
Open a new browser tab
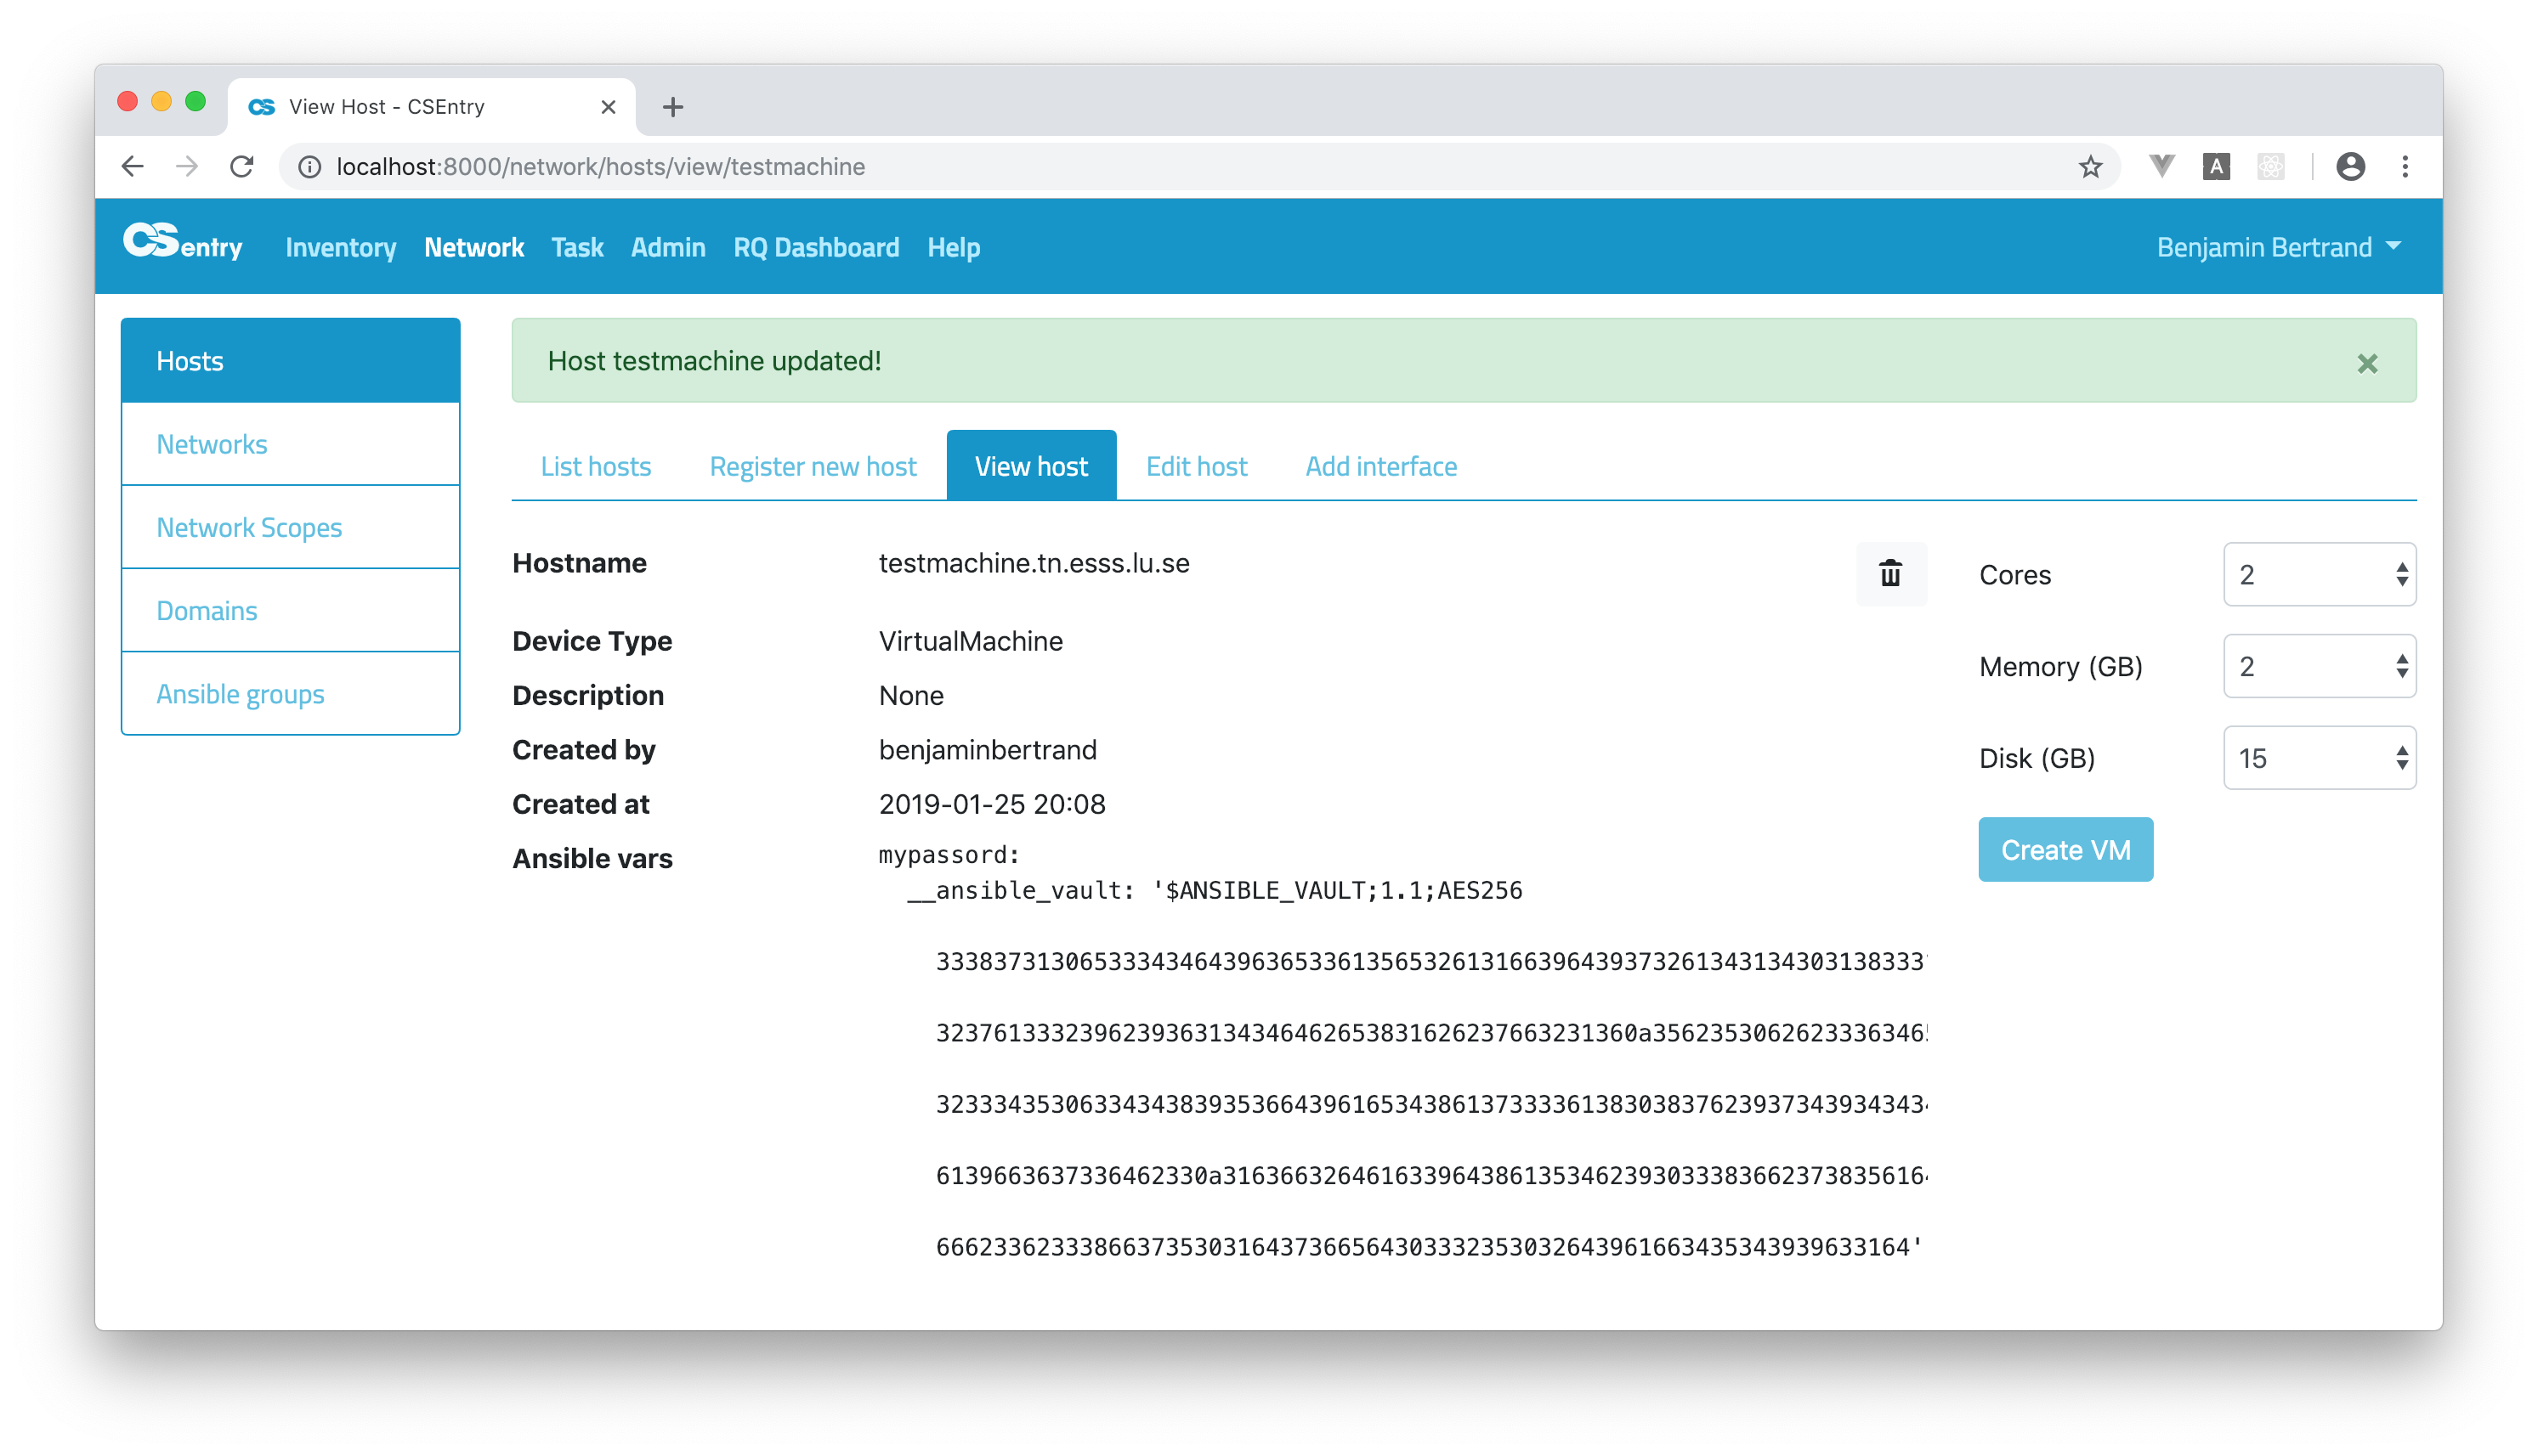pyautogui.click(x=672, y=107)
